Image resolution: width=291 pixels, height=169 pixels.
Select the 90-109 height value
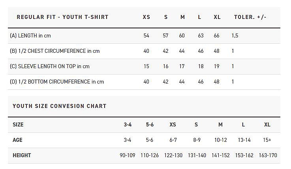(x=128, y=156)
